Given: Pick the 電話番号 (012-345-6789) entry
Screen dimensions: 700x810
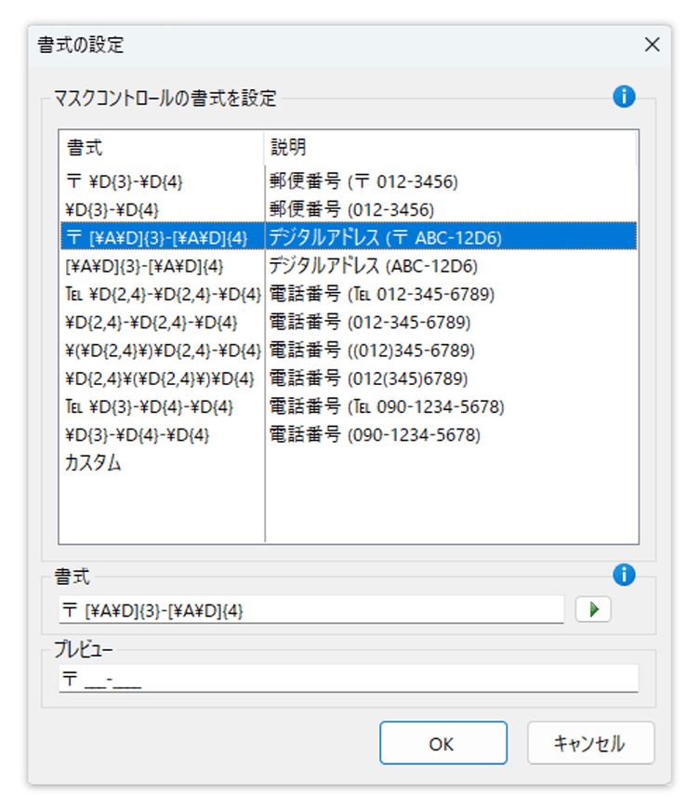Looking at the screenshot, I should click(349, 323).
